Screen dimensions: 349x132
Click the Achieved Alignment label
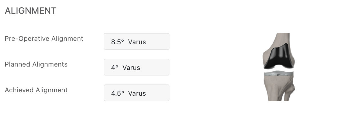(x=36, y=90)
